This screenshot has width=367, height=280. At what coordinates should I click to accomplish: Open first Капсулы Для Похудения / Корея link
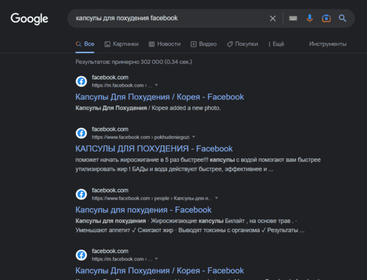160,97
